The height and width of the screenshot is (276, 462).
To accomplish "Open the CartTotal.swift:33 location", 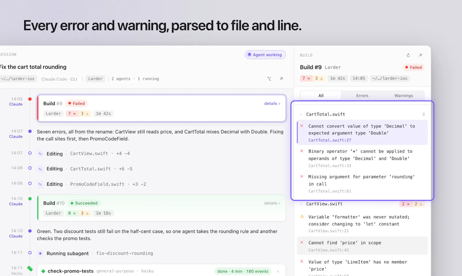I will click(x=330, y=166).
